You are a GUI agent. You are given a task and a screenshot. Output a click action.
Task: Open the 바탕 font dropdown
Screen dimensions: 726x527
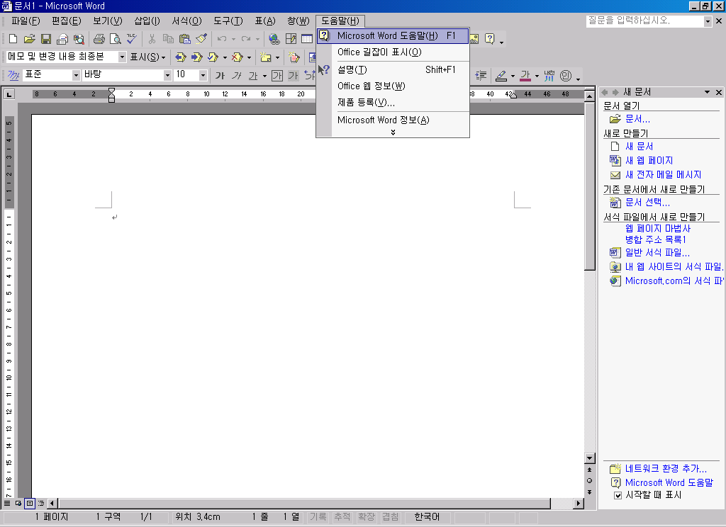tap(167, 75)
